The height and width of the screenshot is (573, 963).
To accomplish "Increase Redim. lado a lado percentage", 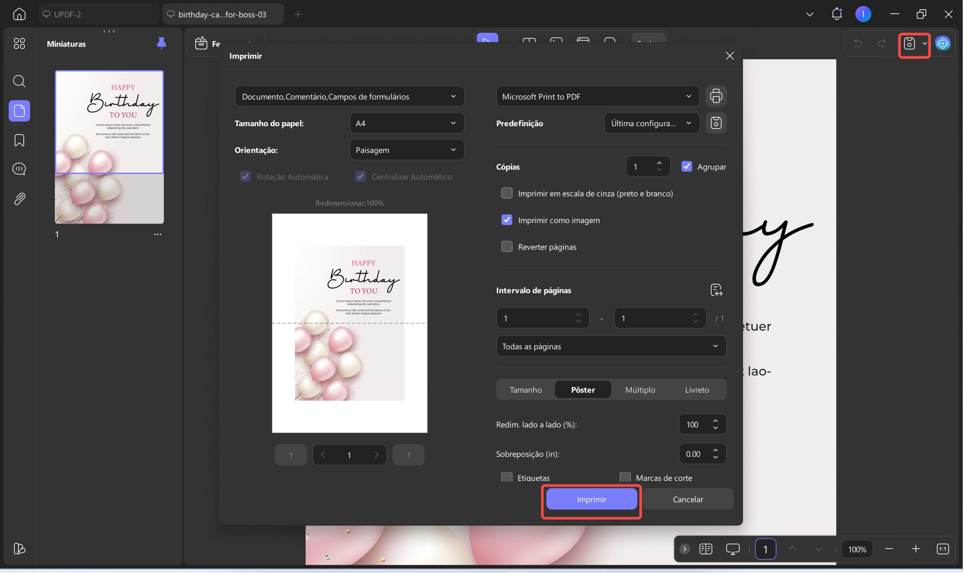I will (716, 421).
